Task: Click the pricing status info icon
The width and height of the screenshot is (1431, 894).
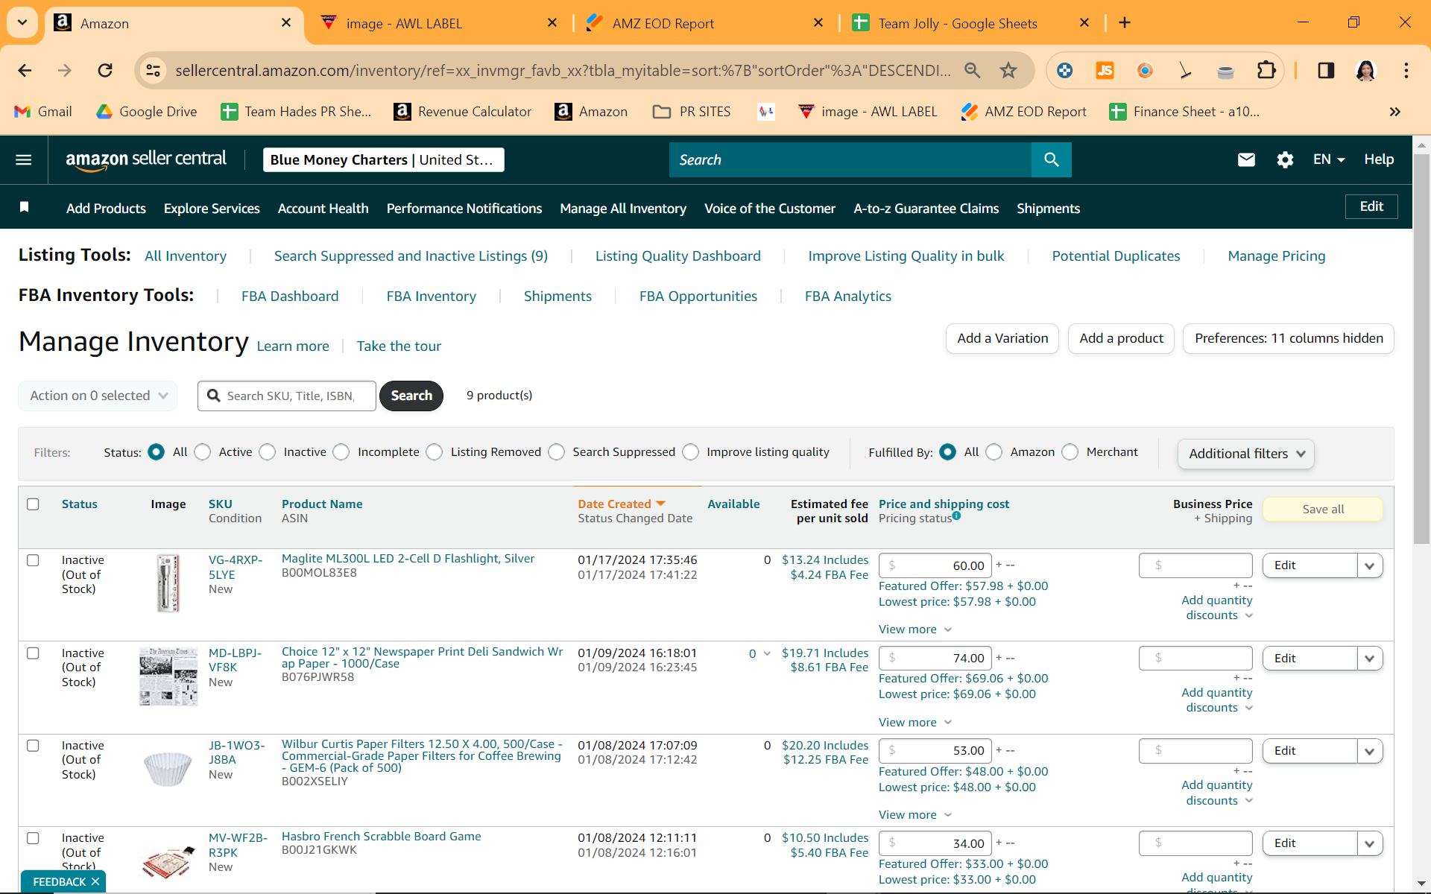Action: pos(956,516)
